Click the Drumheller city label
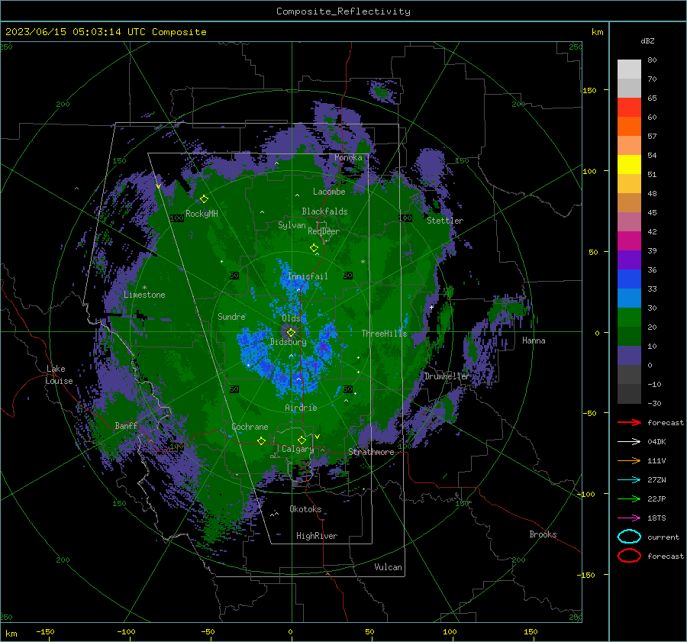 coord(447,376)
